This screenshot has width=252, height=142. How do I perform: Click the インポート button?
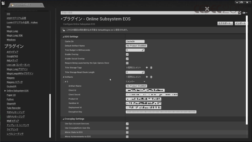pos(241,23)
